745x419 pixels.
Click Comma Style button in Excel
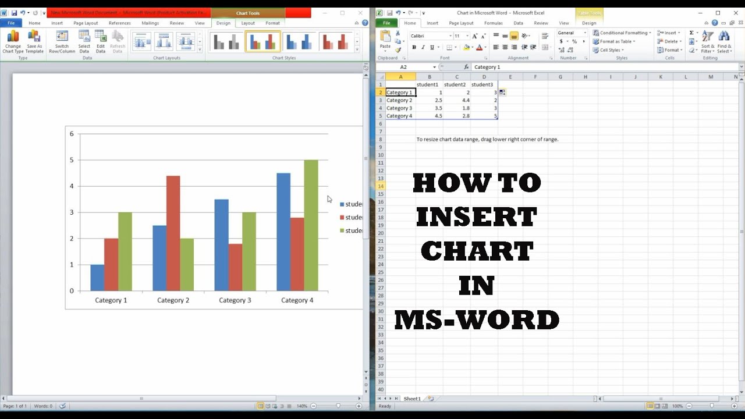[x=583, y=42]
